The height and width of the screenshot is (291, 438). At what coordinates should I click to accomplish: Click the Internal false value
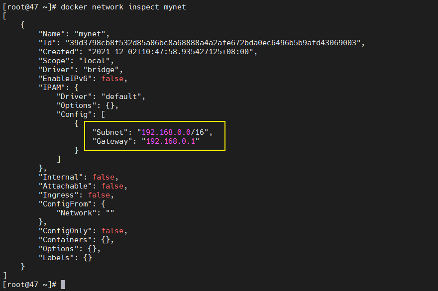103,177
